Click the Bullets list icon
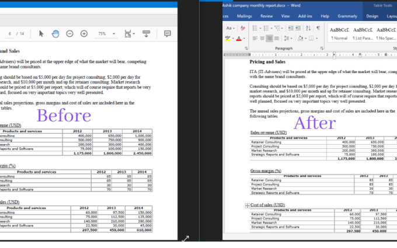This screenshot has width=397, height=248. pyautogui.click(x=255, y=28)
